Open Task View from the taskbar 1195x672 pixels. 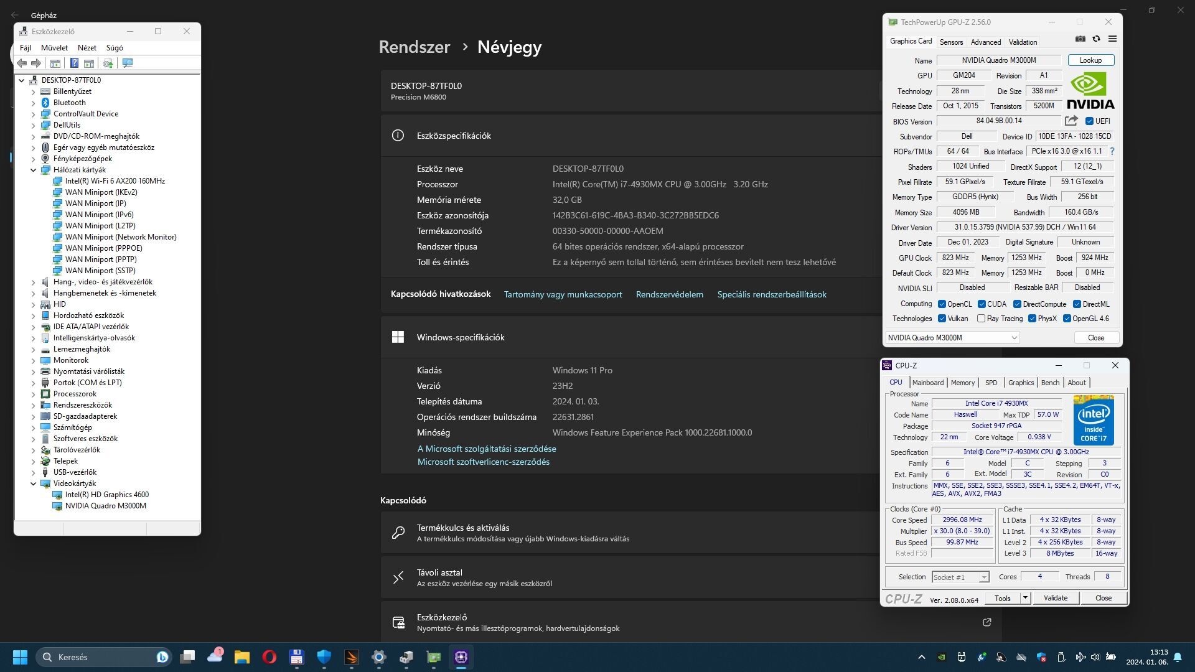(x=187, y=657)
